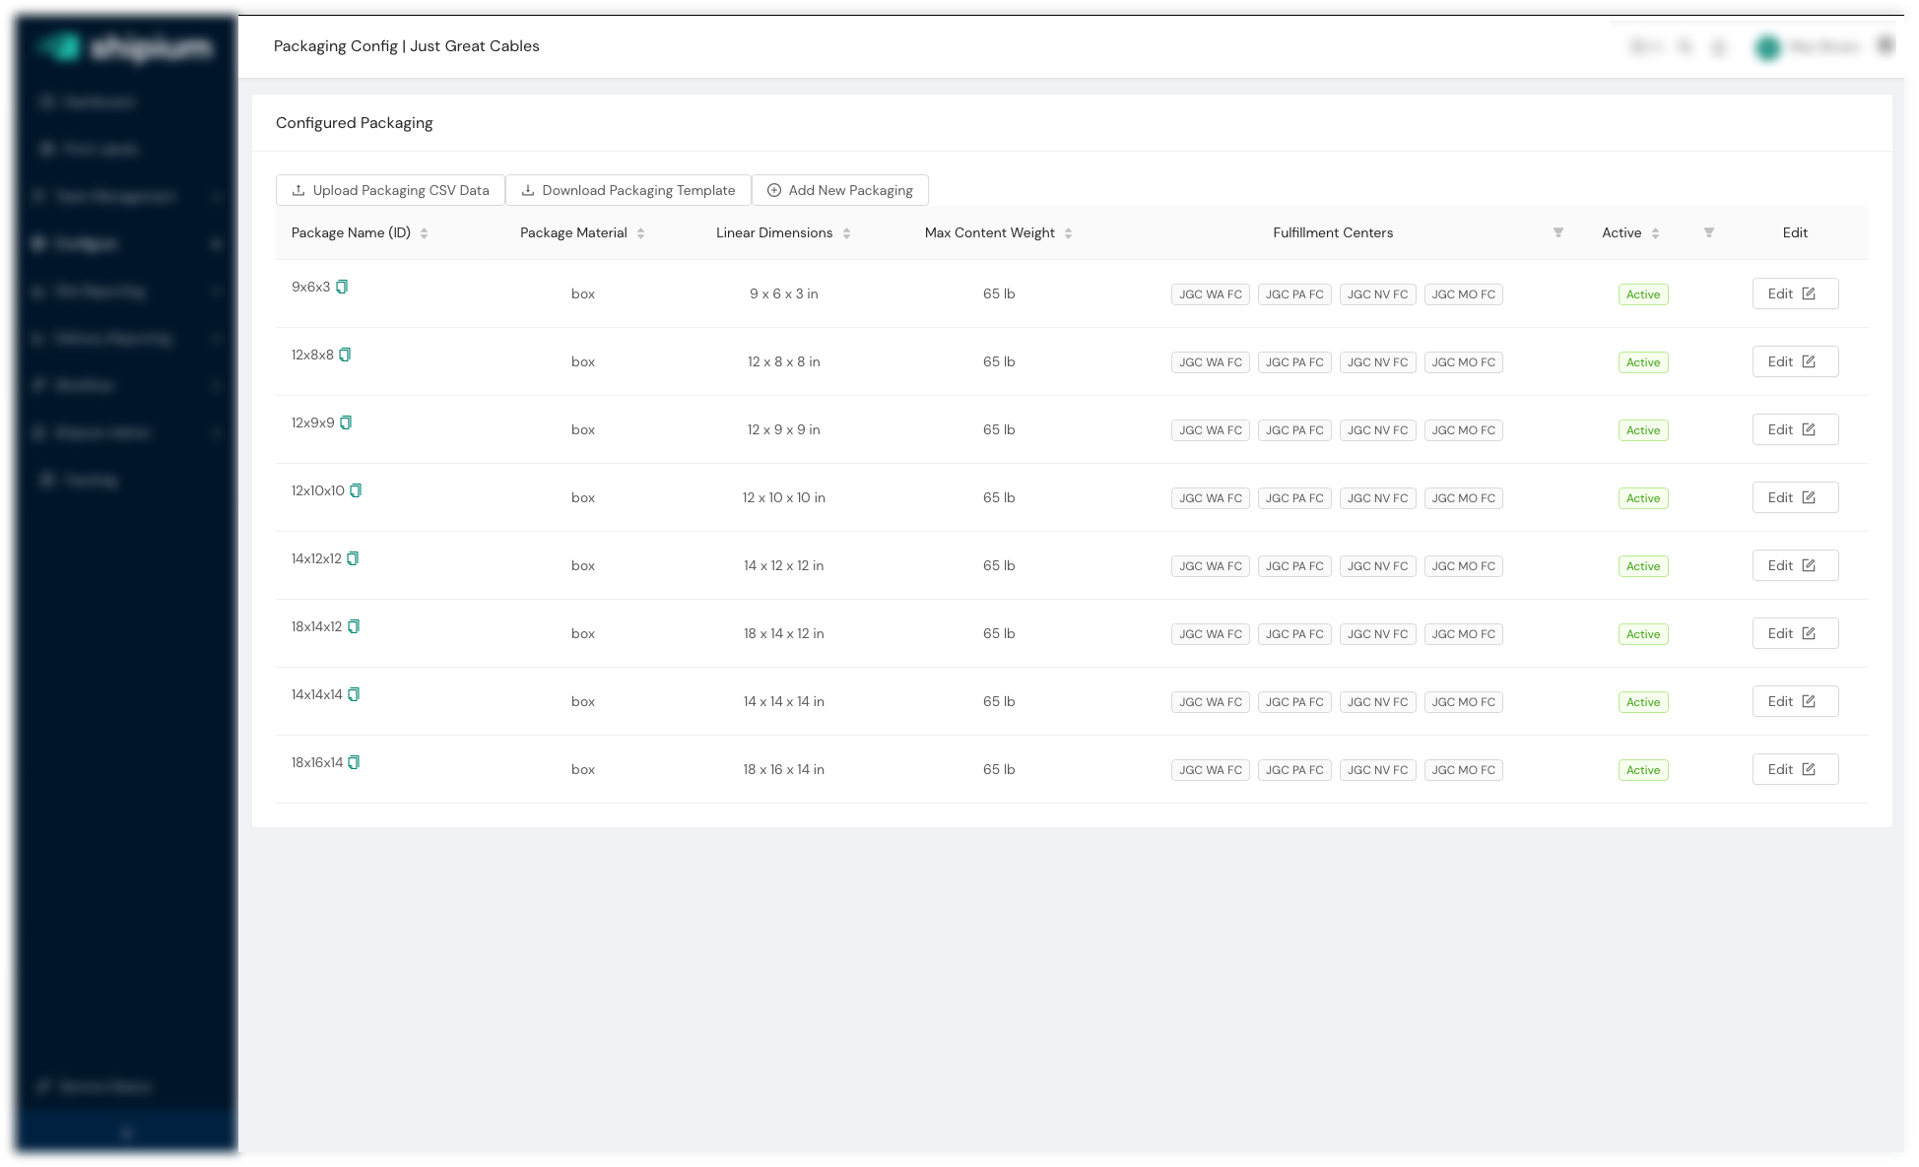Click Active status badge for 14x12x12
The width and height of the screenshot is (1919, 1167).
pyautogui.click(x=1642, y=566)
